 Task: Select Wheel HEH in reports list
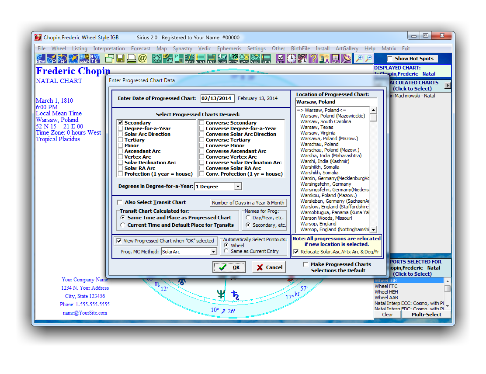click(386, 291)
